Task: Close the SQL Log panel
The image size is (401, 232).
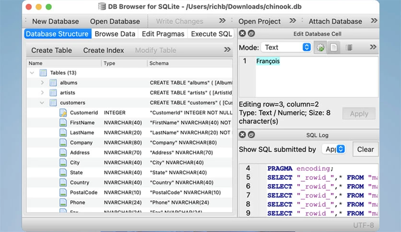Action: point(242,135)
